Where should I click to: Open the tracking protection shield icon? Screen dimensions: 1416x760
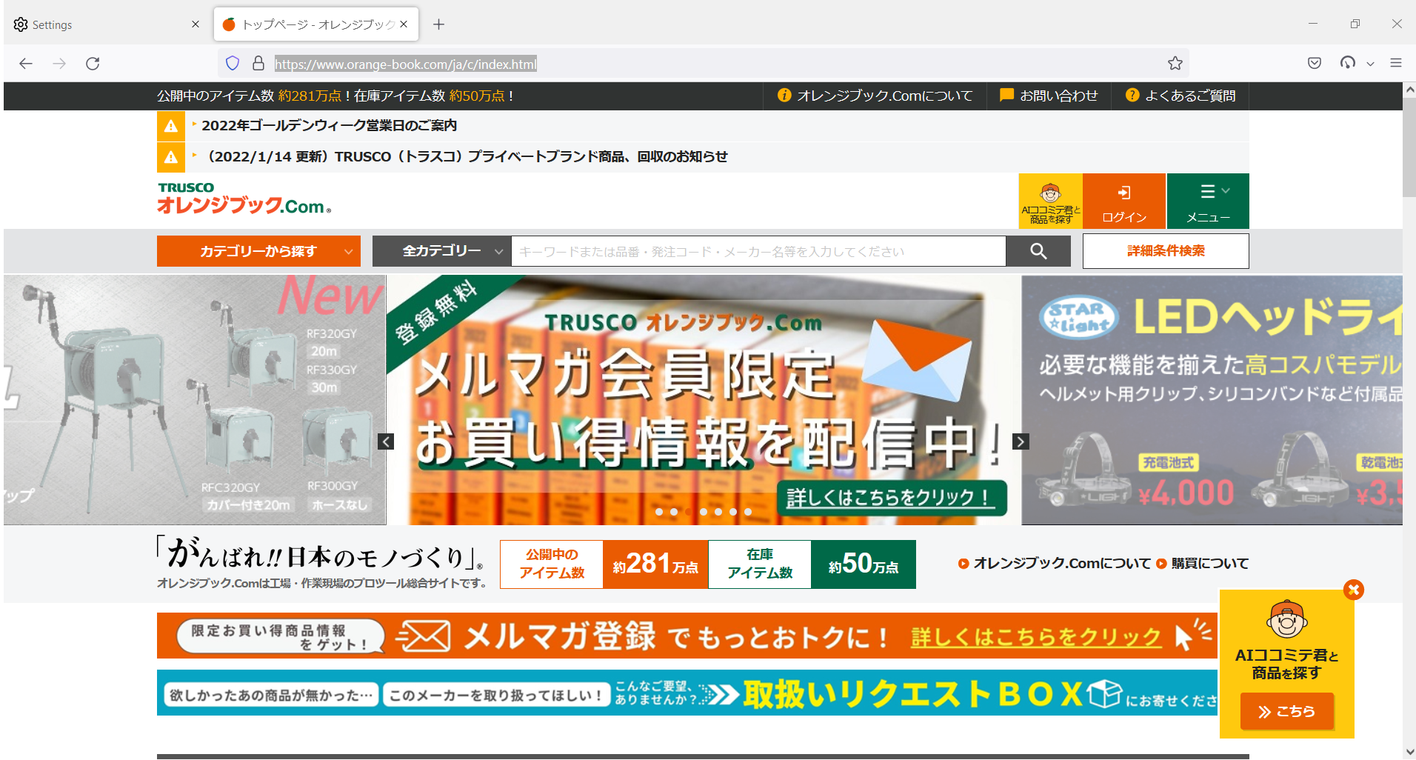click(233, 64)
